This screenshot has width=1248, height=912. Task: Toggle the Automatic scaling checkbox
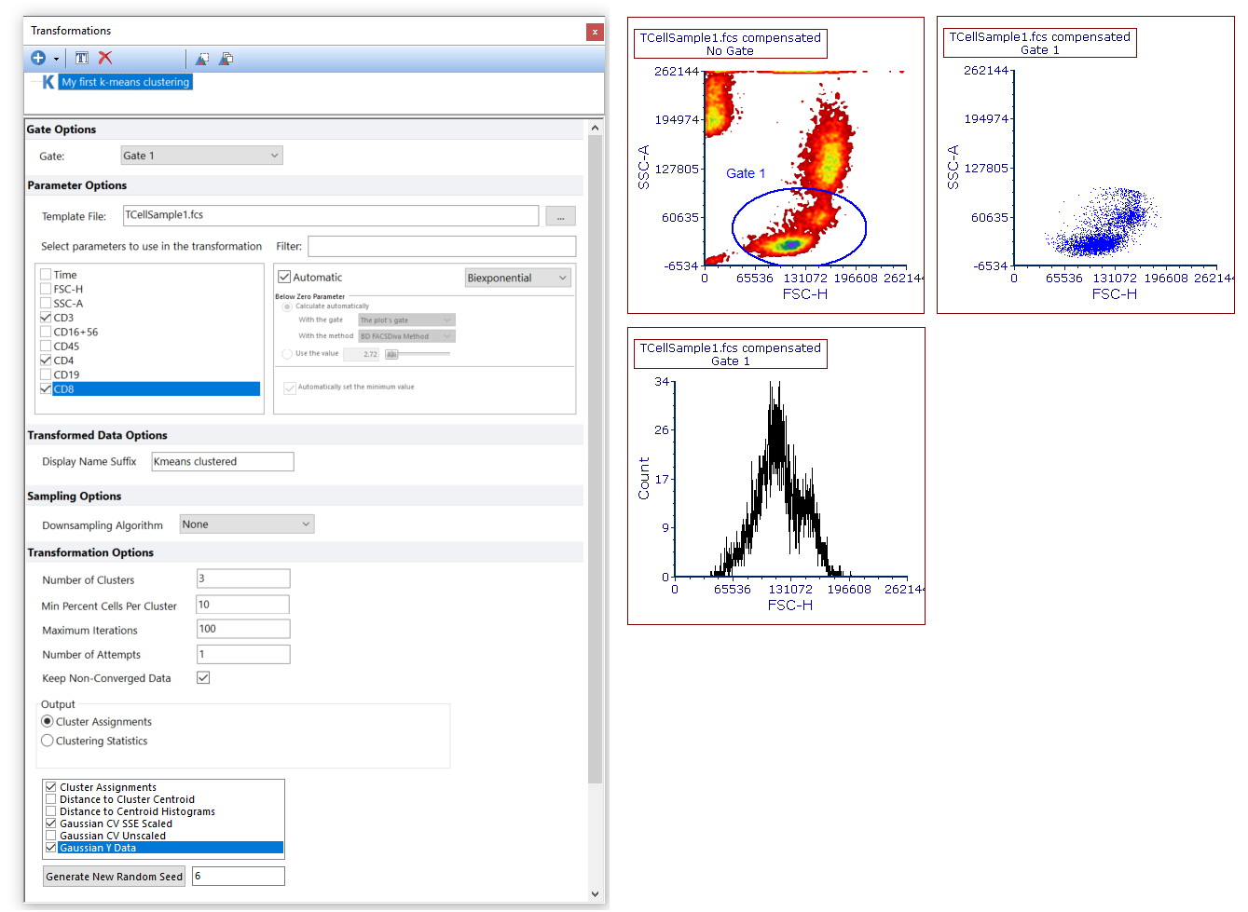[x=285, y=277]
